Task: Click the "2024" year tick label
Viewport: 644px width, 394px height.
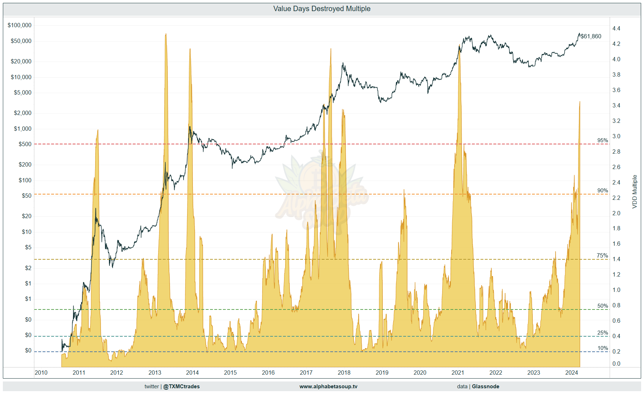Action: [x=572, y=373]
